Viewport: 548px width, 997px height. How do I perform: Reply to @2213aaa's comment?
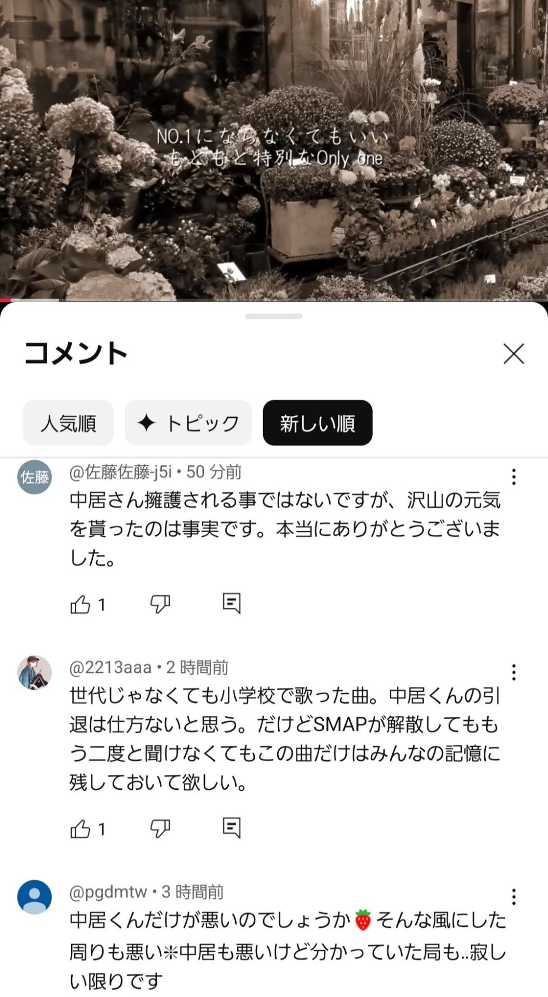(231, 828)
